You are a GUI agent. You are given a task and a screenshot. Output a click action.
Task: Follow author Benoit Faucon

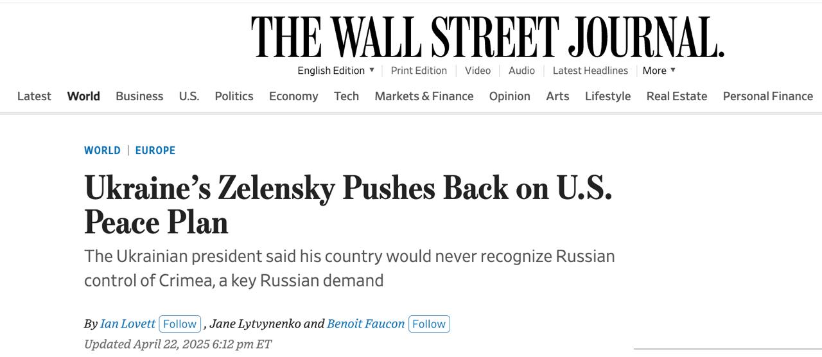pos(429,324)
